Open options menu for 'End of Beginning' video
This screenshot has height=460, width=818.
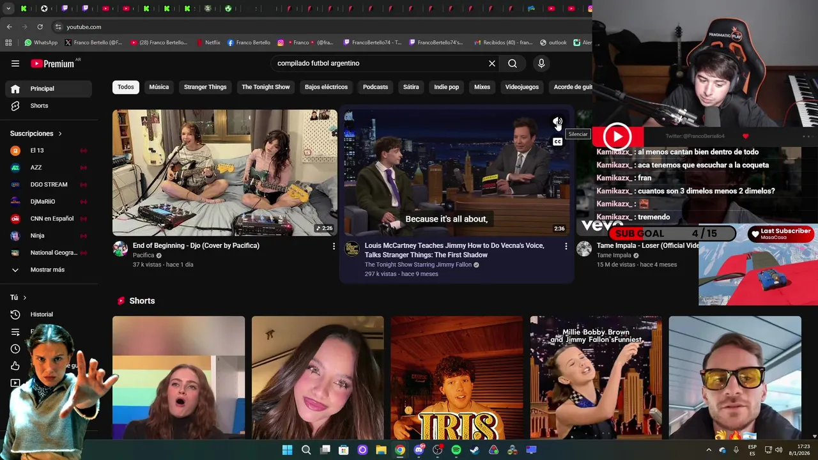tap(334, 246)
